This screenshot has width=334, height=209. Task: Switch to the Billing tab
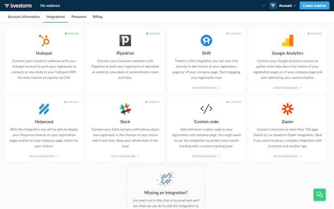coord(98,17)
